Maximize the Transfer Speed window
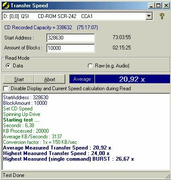 pos(158,6)
